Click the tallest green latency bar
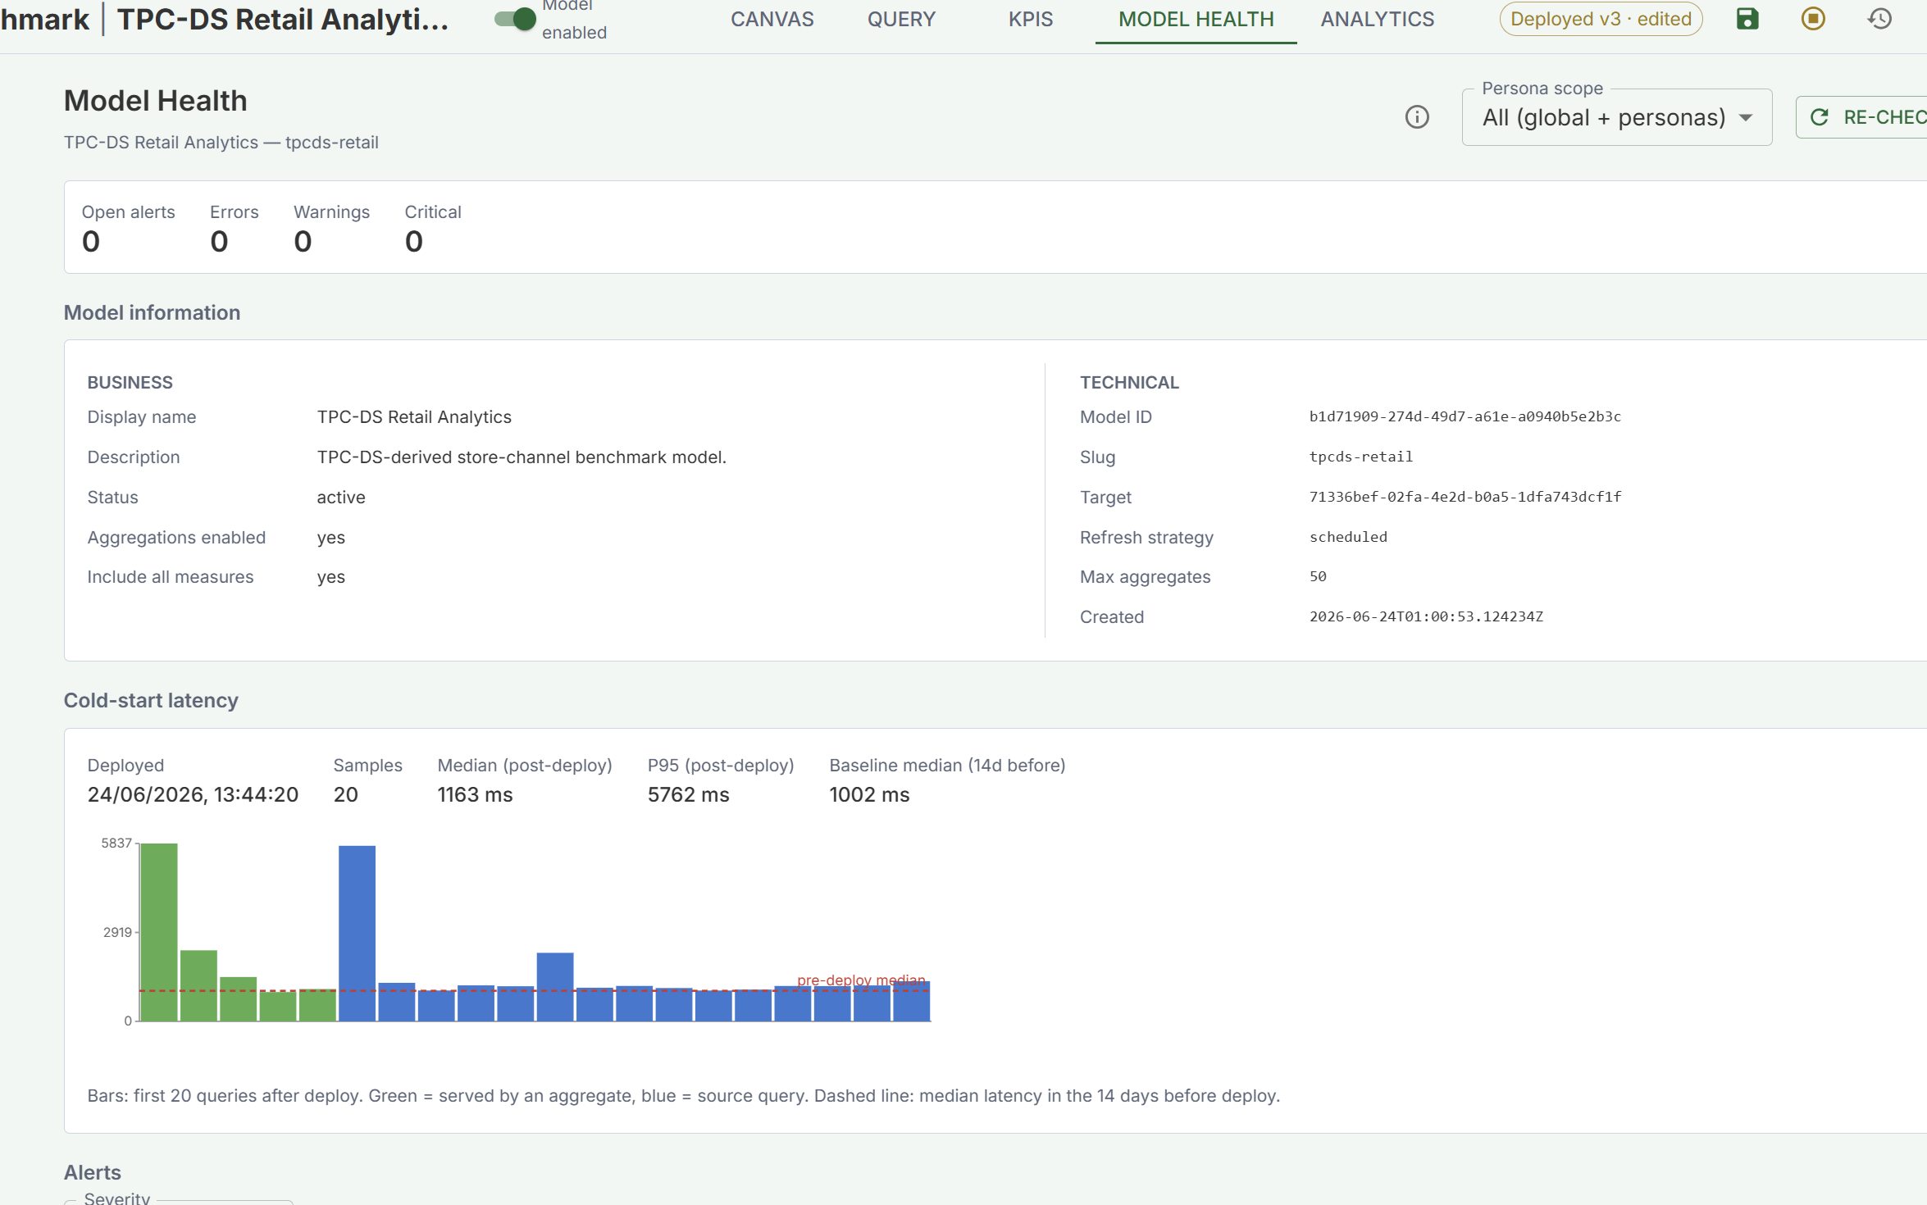 (159, 932)
